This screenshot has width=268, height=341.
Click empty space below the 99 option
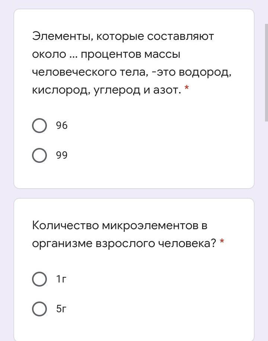click(x=134, y=175)
